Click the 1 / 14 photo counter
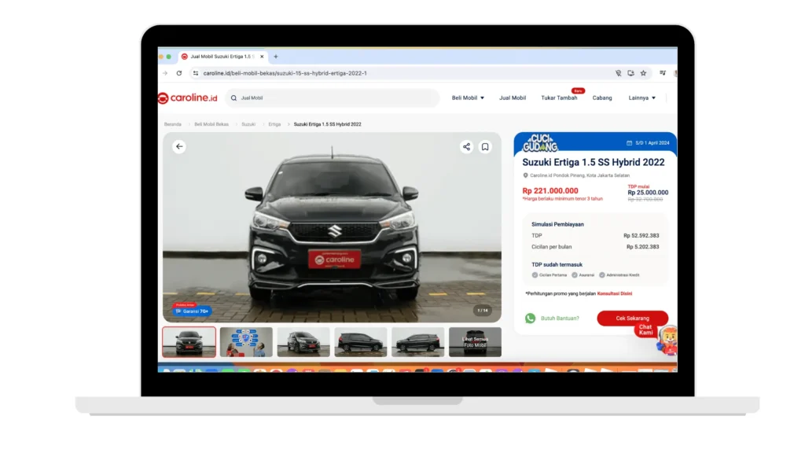The width and height of the screenshot is (805, 453). (x=483, y=310)
